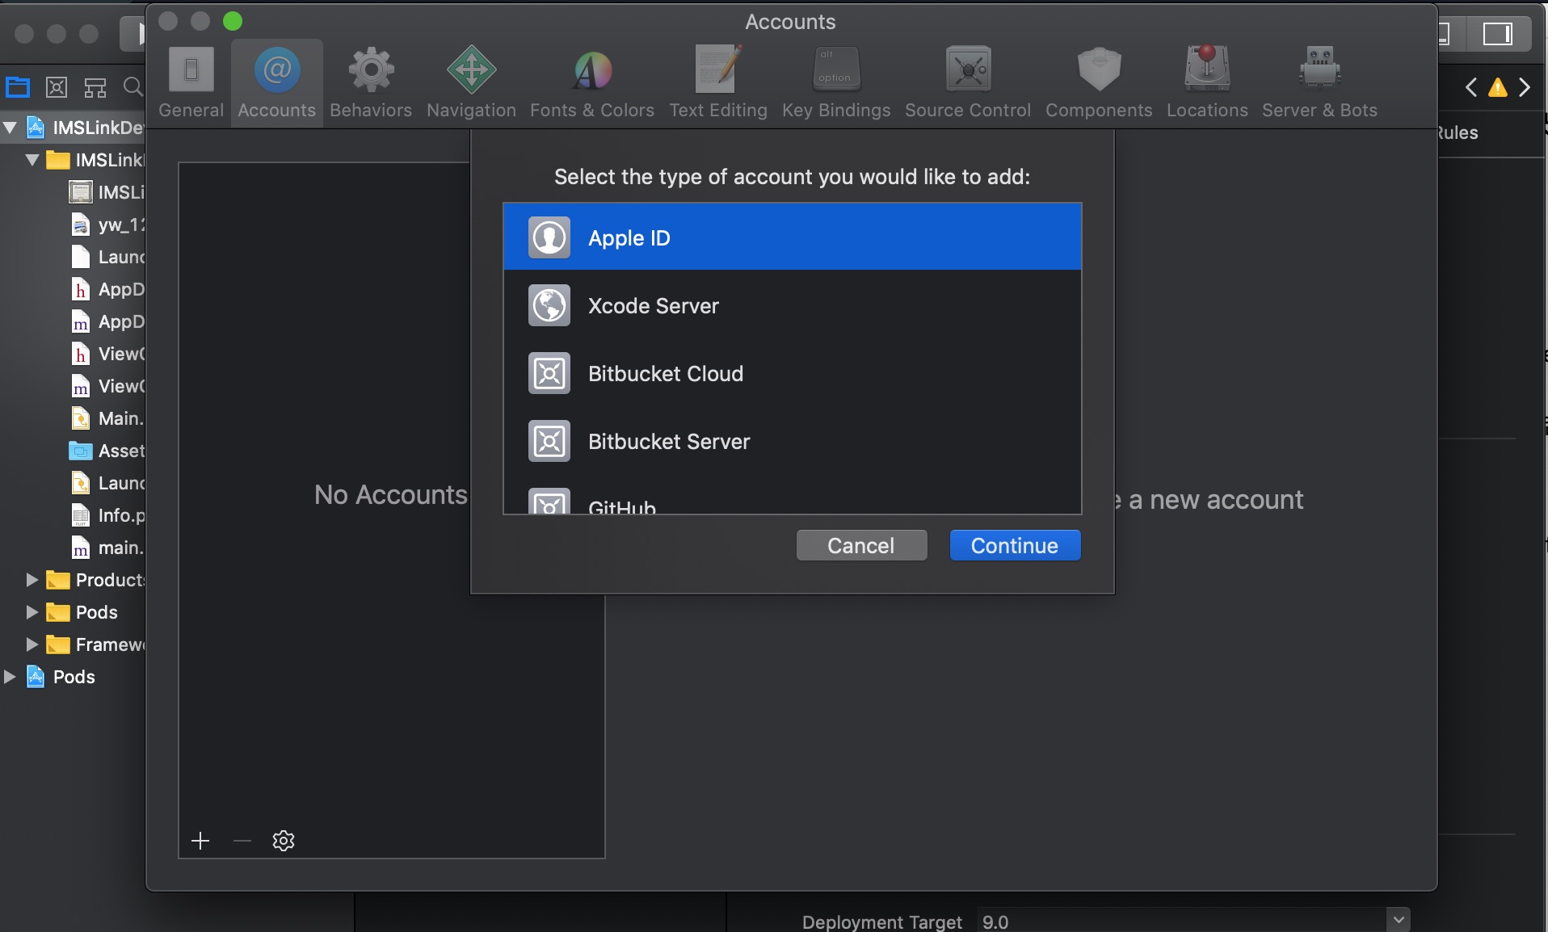This screenshot has height=932, width=1548.
Task: Click Continue to add account
Action: click(1015, 545)
